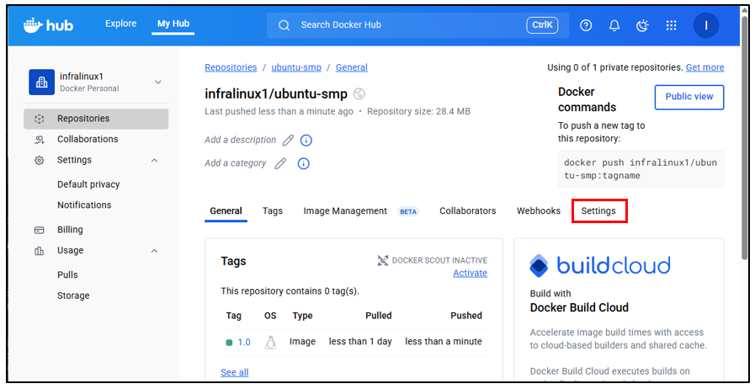Image resolution: width=755 pixels, height=389 pixels.
Task: Open the user account avatar
Action: point(705,25)
